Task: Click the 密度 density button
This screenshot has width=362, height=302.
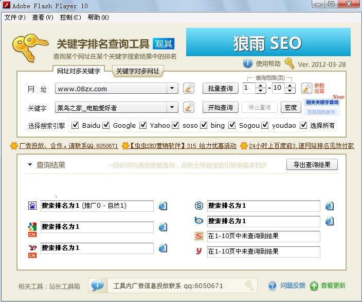Action: click(x=291, y=107)
